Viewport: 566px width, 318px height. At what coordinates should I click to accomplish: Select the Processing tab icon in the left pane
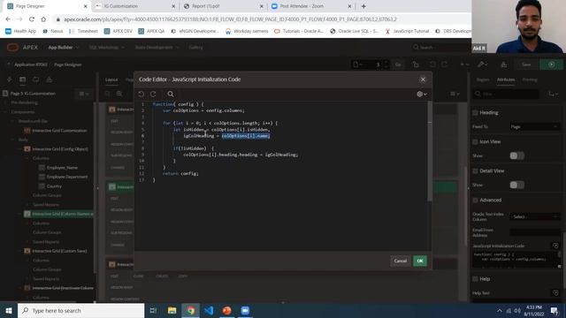pyautogui.click(x=35, y=79)
